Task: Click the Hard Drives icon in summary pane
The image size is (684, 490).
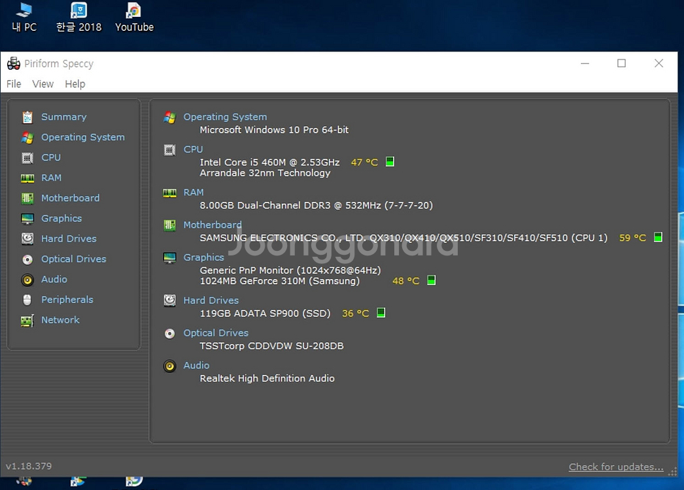Action: [x=169, y=301]
